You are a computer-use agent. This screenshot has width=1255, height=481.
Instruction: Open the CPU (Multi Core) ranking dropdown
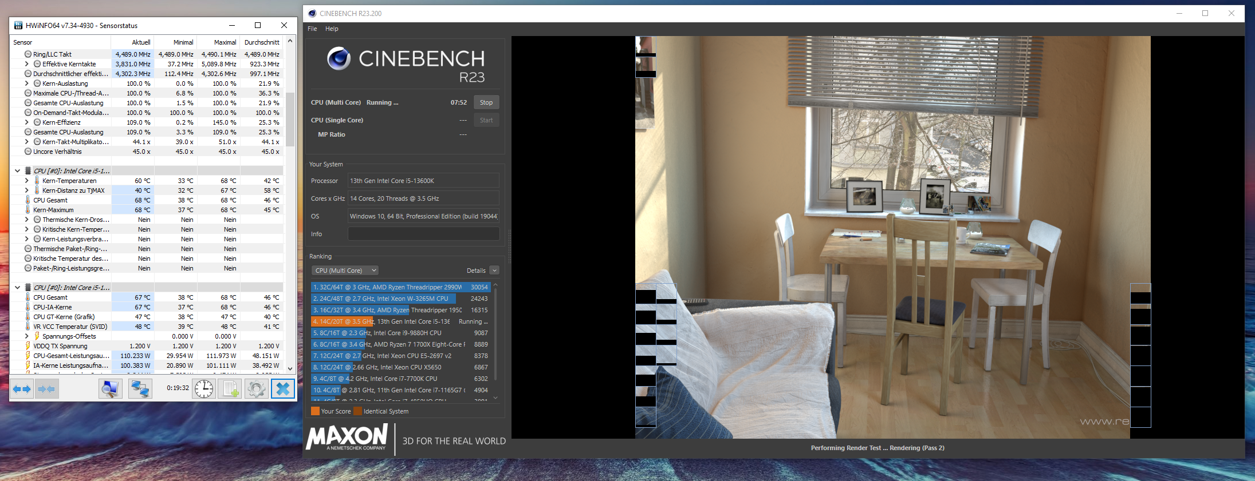(x=345, y=271)
